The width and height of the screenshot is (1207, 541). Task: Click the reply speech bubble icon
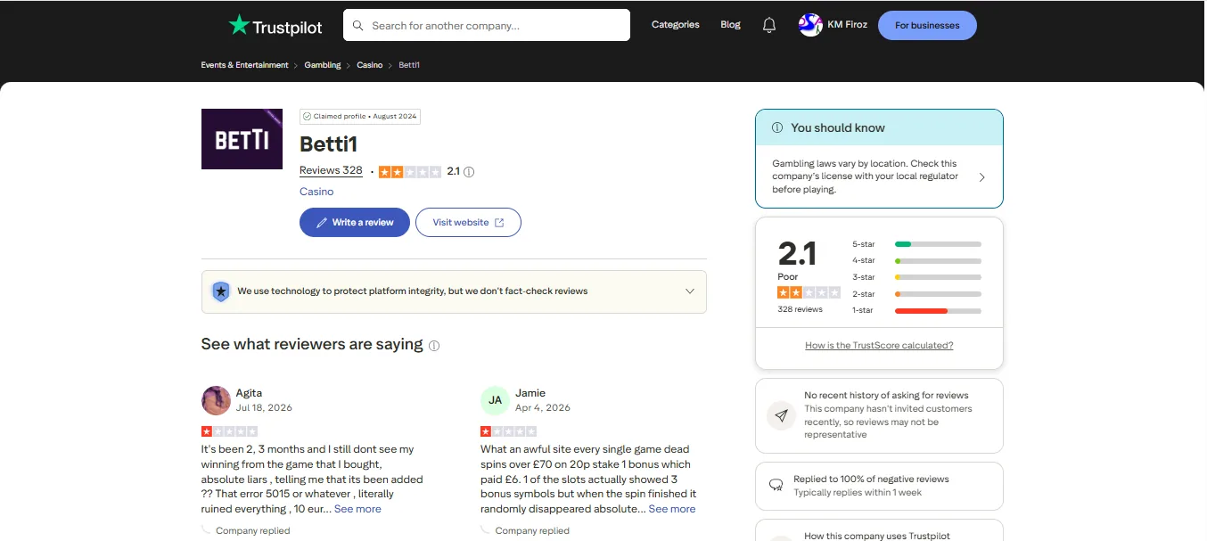[x=776, y=486]
